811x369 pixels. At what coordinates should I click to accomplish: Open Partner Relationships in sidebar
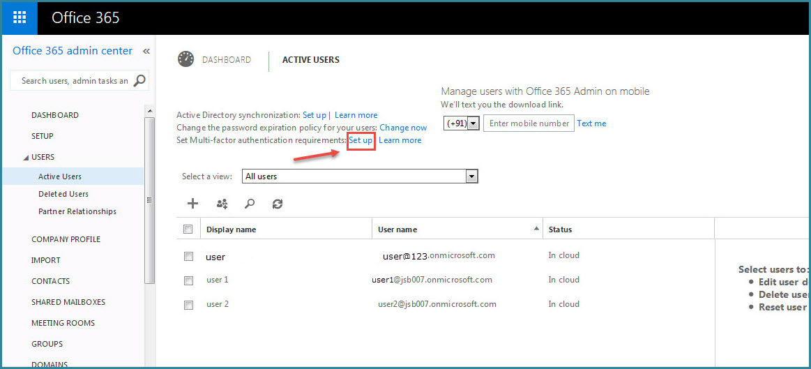pos(77,211)
